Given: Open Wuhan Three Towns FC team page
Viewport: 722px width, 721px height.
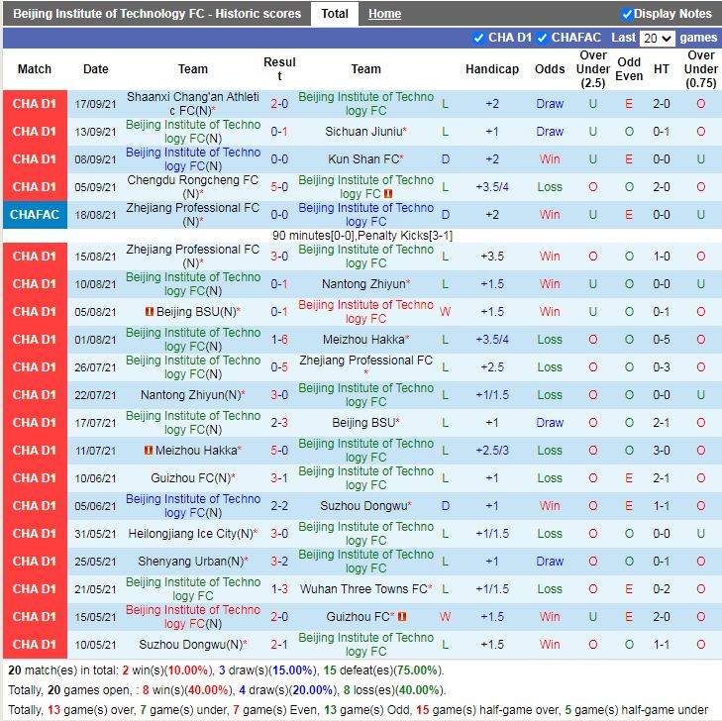Looking at the screenshot, I should [x=363, y=589].
